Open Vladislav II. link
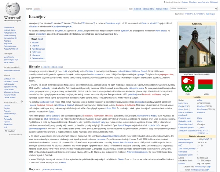This screenshot has height=172, width=220. [x=90, y=71]
